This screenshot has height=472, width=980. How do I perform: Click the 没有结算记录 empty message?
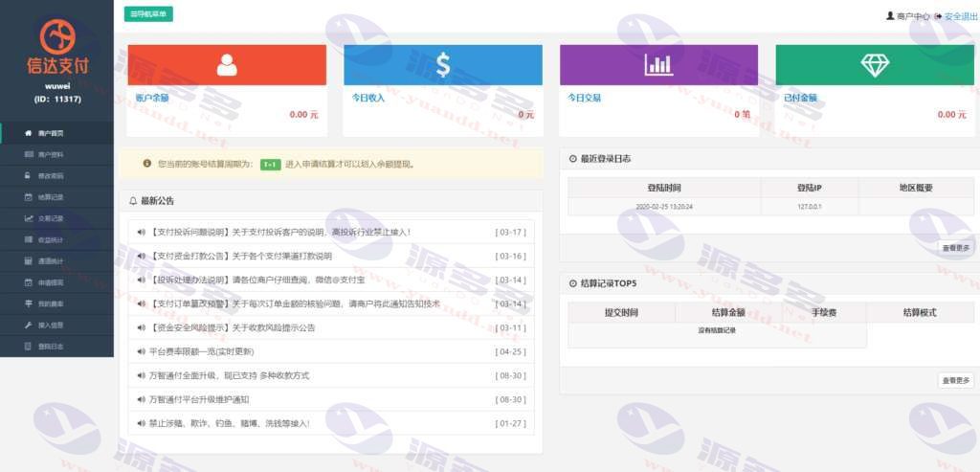pyautogui.click(x=717, y=330)
